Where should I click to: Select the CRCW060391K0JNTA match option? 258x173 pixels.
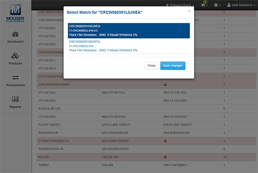pyautogui.click(x=129, y=45)
